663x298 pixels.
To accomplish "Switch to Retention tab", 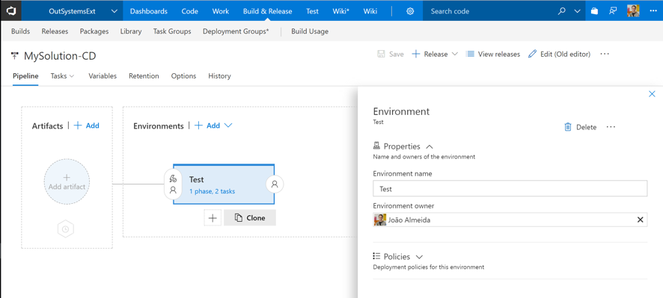I will click(144, 76).
